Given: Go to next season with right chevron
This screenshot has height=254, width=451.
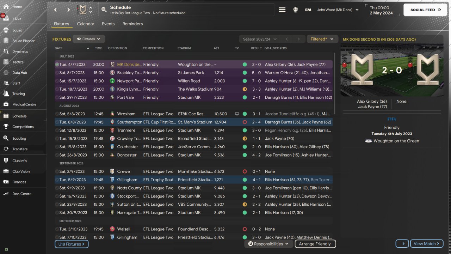Looking at the screenshot, I should click(299, 39).
